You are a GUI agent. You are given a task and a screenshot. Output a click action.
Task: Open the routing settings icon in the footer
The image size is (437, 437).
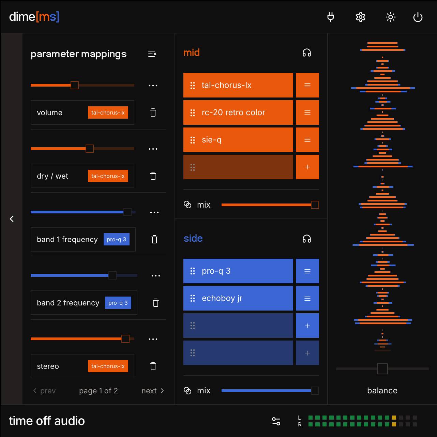point(276,421)
